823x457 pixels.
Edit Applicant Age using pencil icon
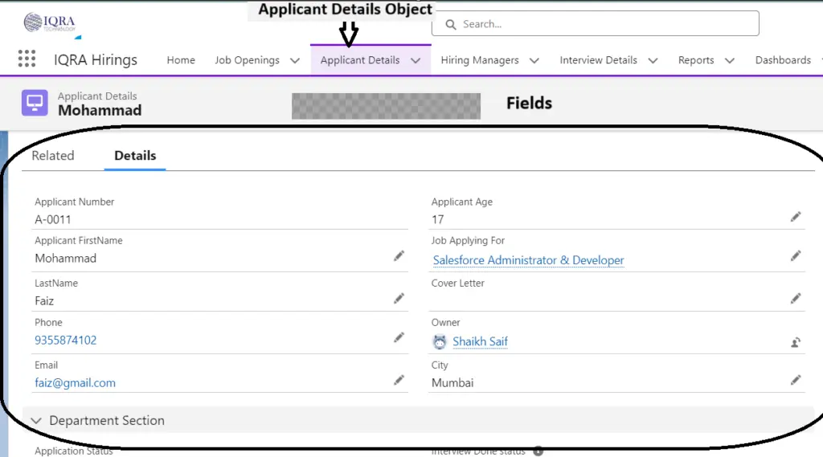coord(796,217)
